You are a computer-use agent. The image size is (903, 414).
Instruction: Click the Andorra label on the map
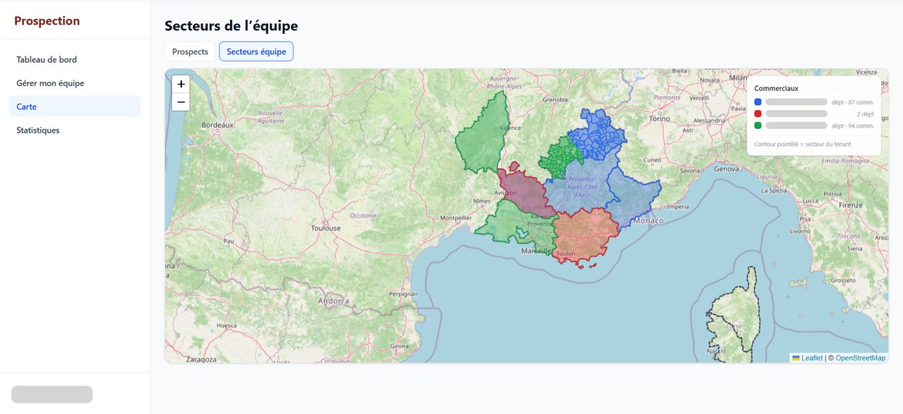(334, 301)
